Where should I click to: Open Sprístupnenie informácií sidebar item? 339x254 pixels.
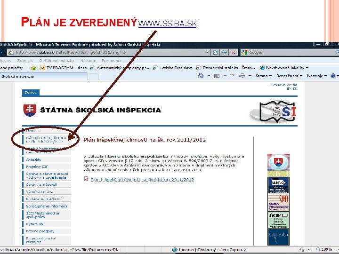[x=47, y=206]
